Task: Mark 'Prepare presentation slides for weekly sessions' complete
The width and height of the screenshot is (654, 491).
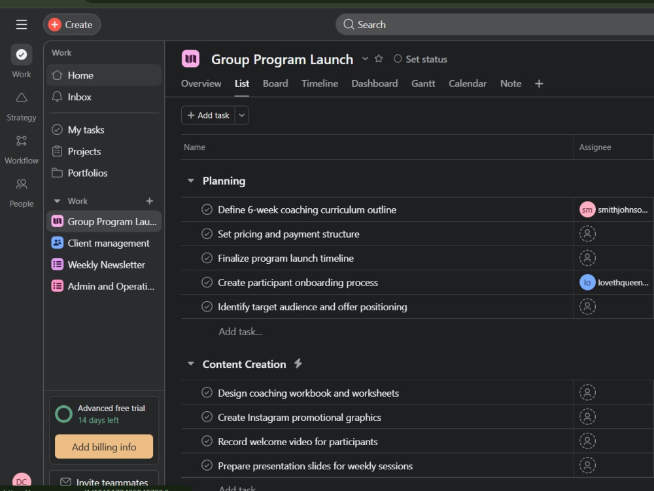Action: [207, 465]
